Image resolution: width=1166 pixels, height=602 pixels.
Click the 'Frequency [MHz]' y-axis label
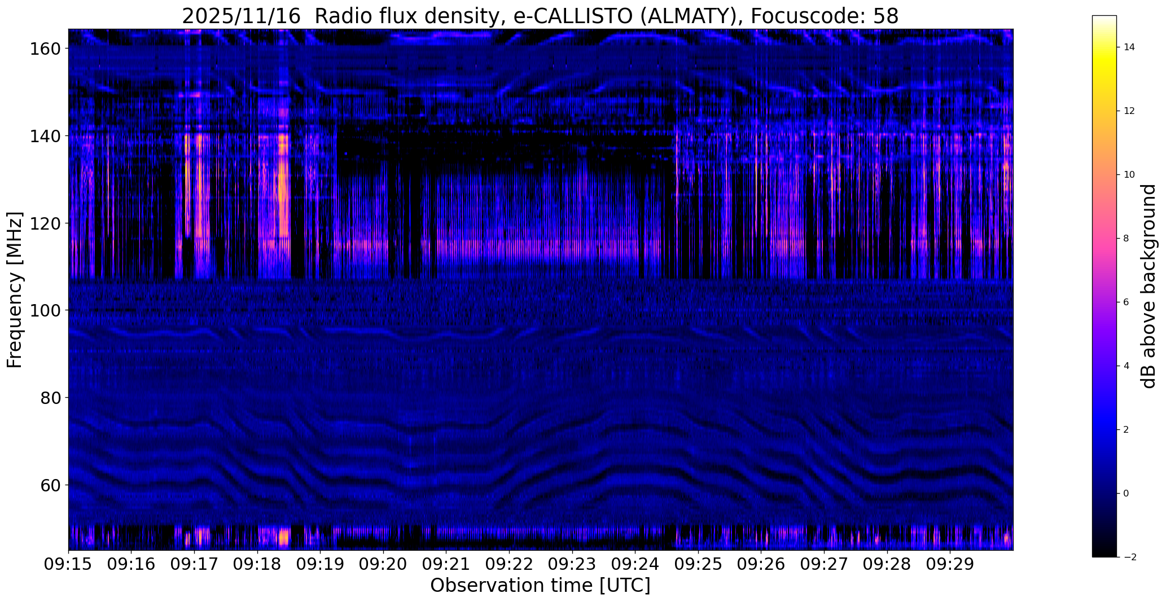click(15, 290)
